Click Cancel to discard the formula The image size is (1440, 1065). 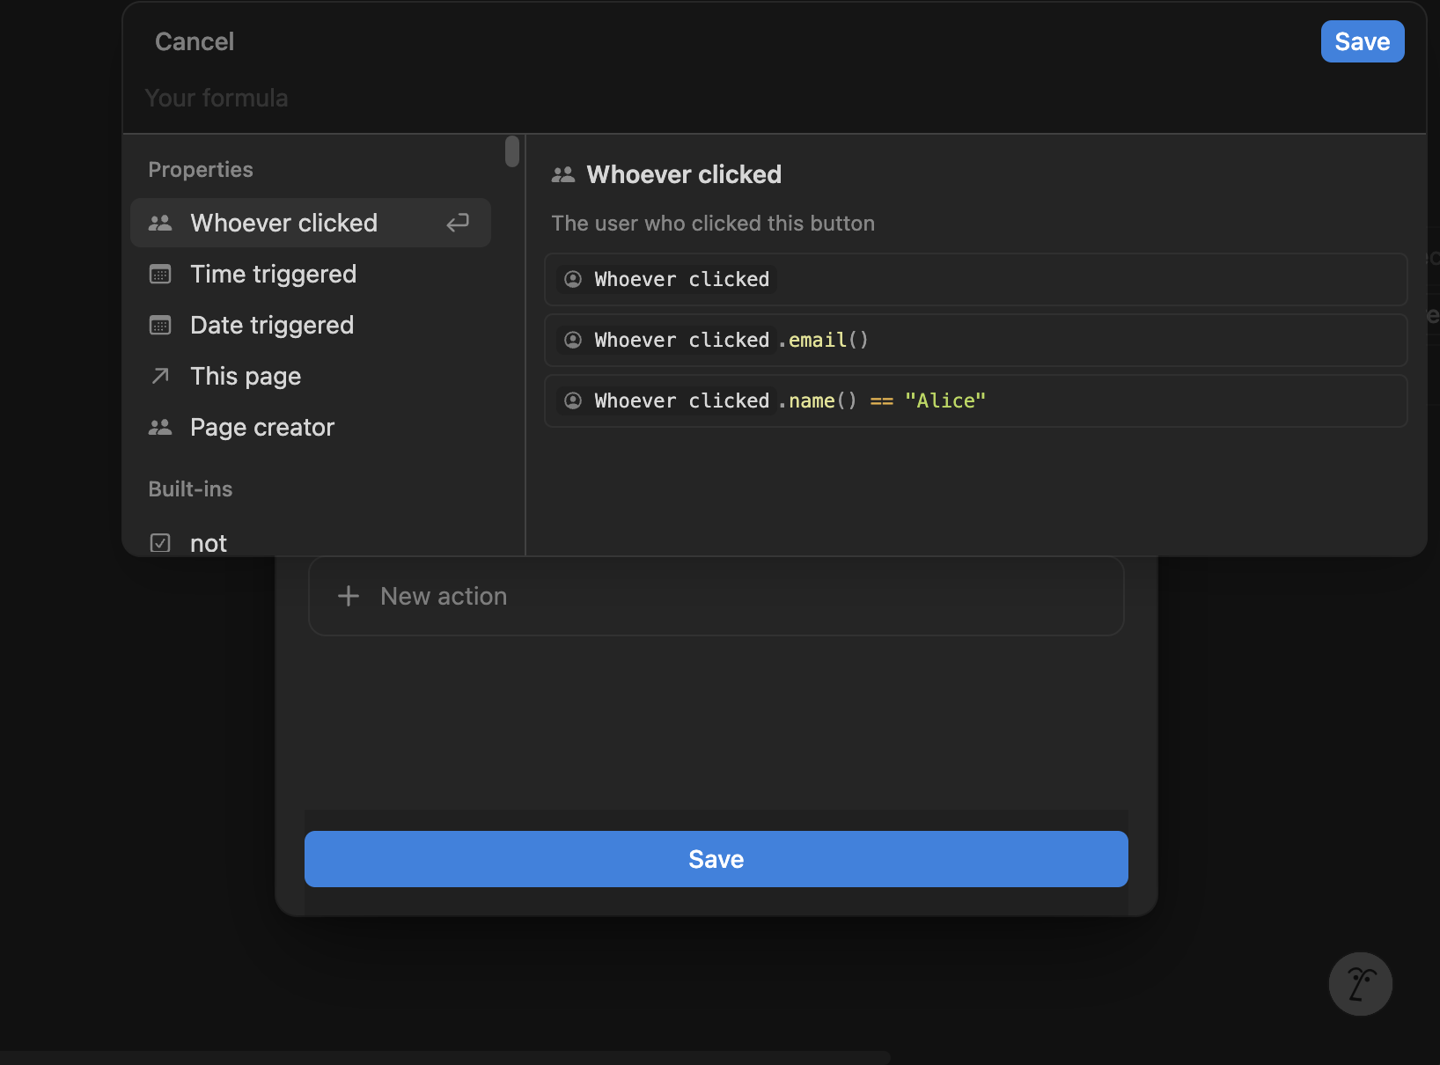point(194,40)
